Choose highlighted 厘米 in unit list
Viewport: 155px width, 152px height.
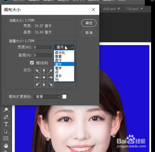point(64,64)
